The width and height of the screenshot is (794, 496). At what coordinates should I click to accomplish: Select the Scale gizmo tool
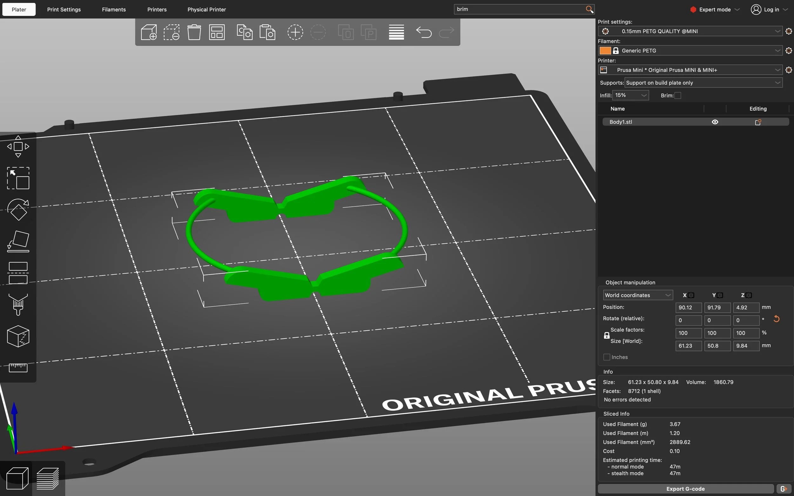pyautogui.click(x=18, y=178)
